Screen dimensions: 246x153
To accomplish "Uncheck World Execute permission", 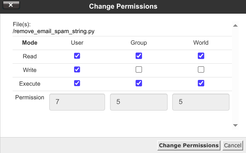I will [x=201, y=83].
